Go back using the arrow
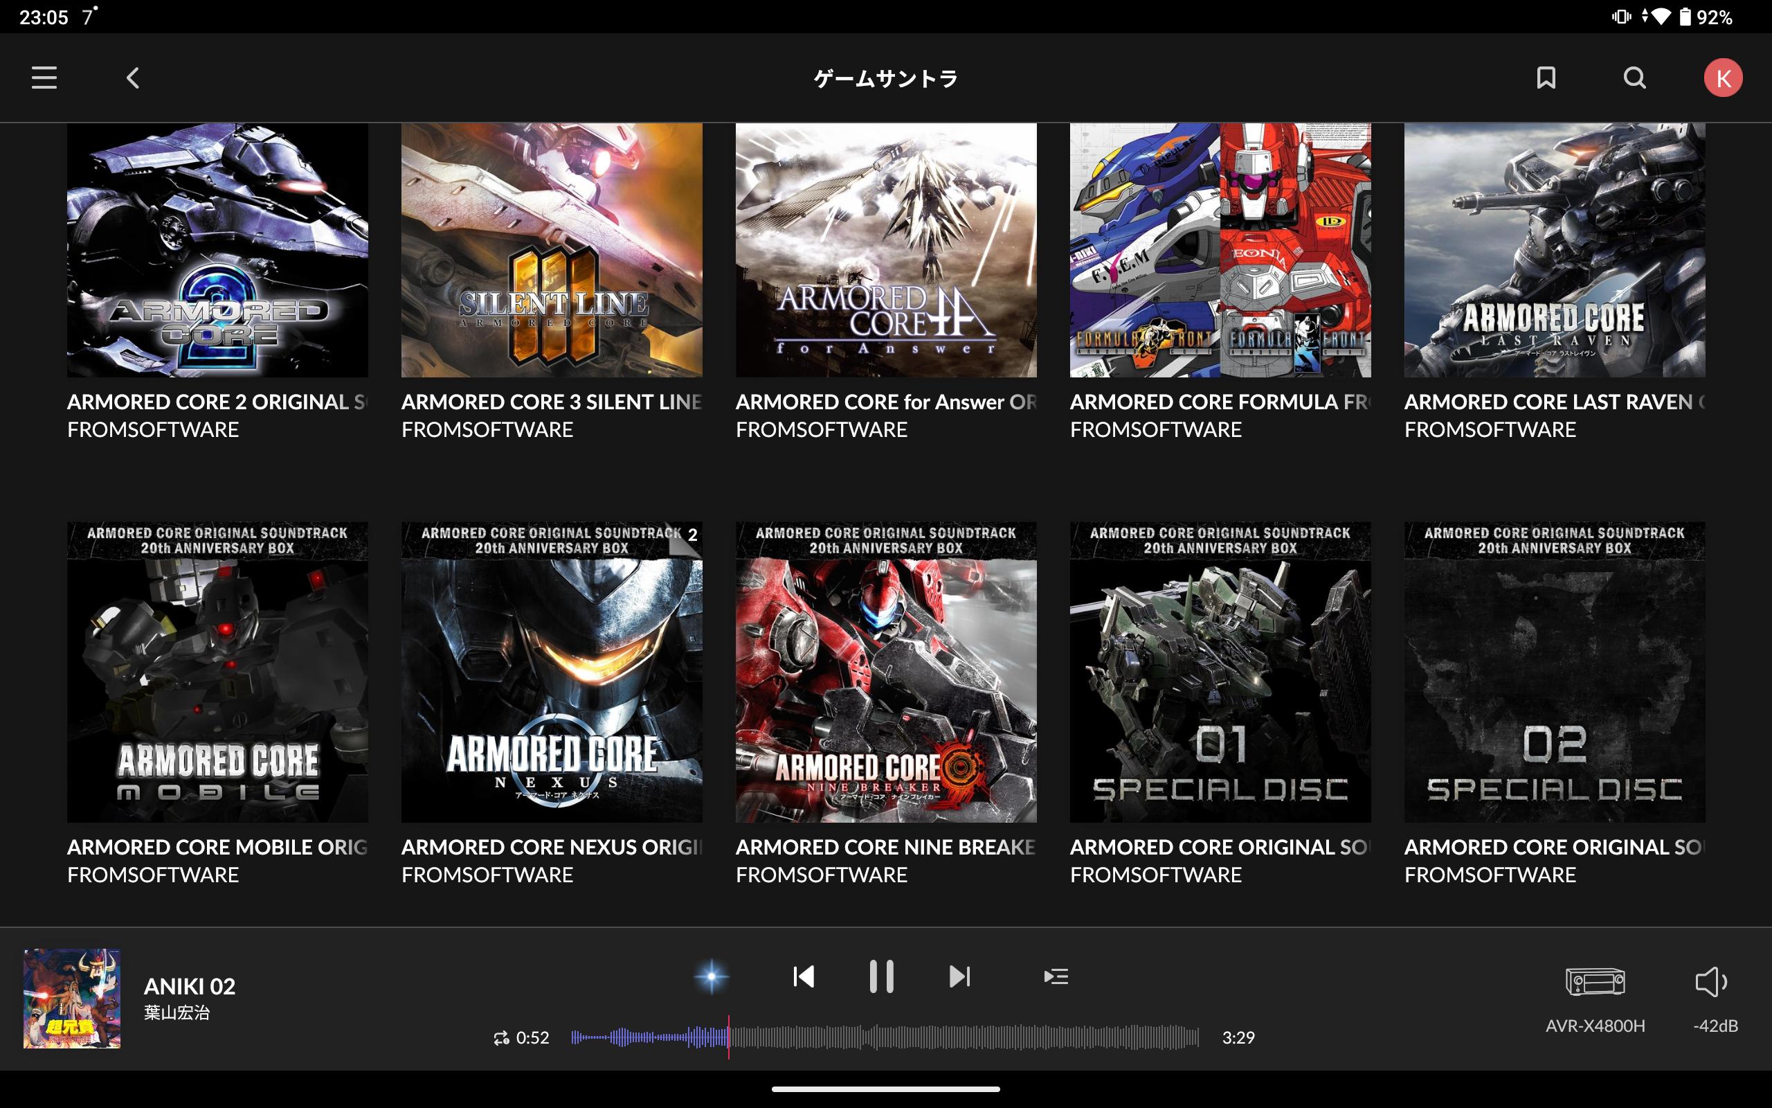Screen dimensions: 1772x1108 coord(132,78)
